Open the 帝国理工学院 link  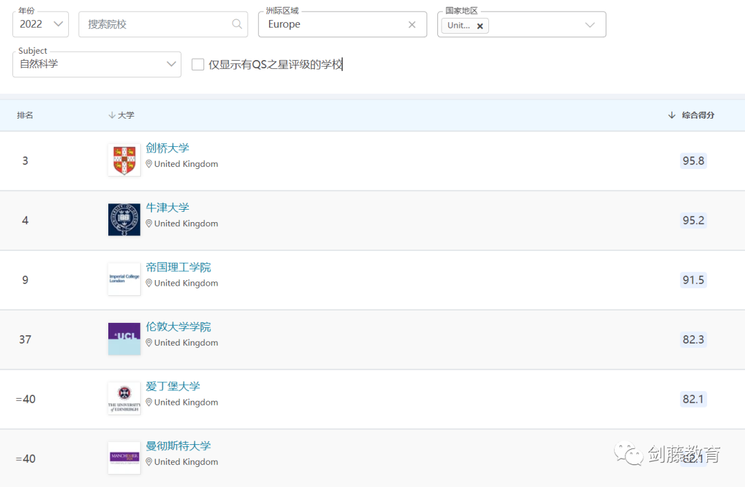pos(178,267)
